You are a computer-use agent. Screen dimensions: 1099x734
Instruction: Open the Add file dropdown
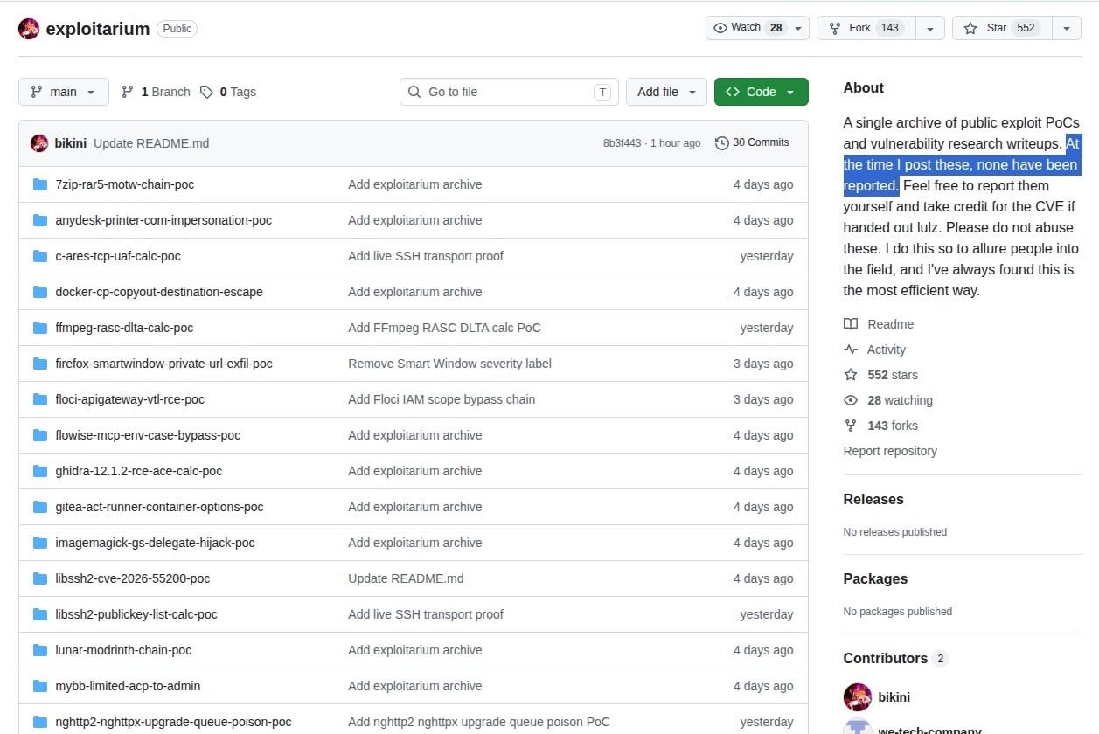pyautogui.click(x=666, y=92)
